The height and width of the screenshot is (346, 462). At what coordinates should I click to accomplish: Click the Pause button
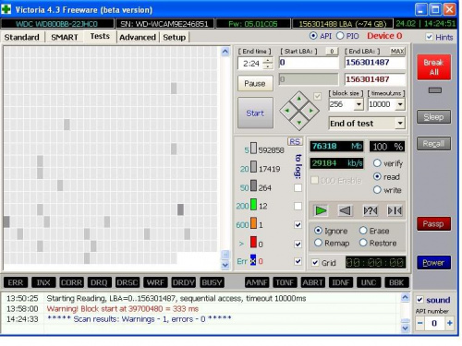pyautogui.click(x=255, y=83)
